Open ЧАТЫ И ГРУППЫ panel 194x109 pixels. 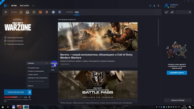tap(178, 100)
